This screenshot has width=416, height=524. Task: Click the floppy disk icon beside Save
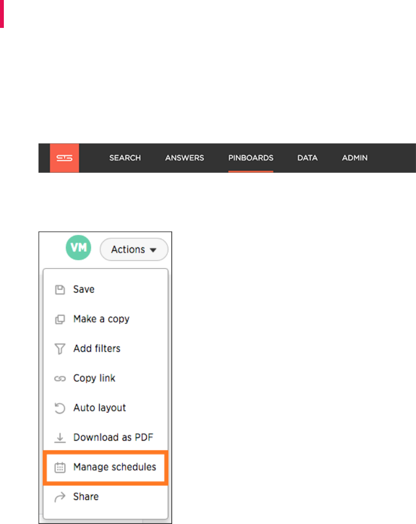tap(60, 290)
